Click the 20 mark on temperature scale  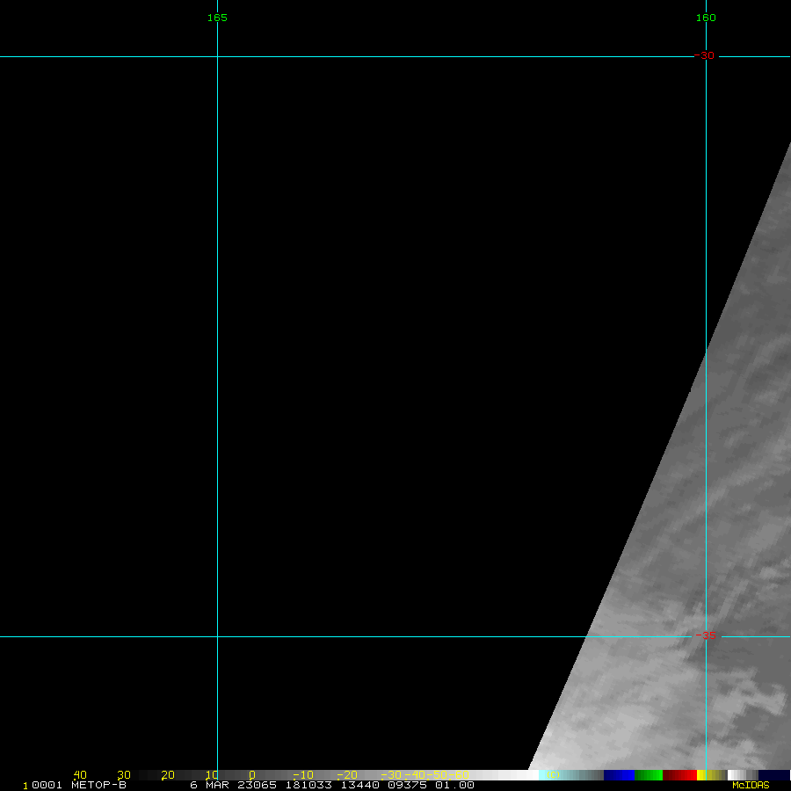[x=167, y=775]
